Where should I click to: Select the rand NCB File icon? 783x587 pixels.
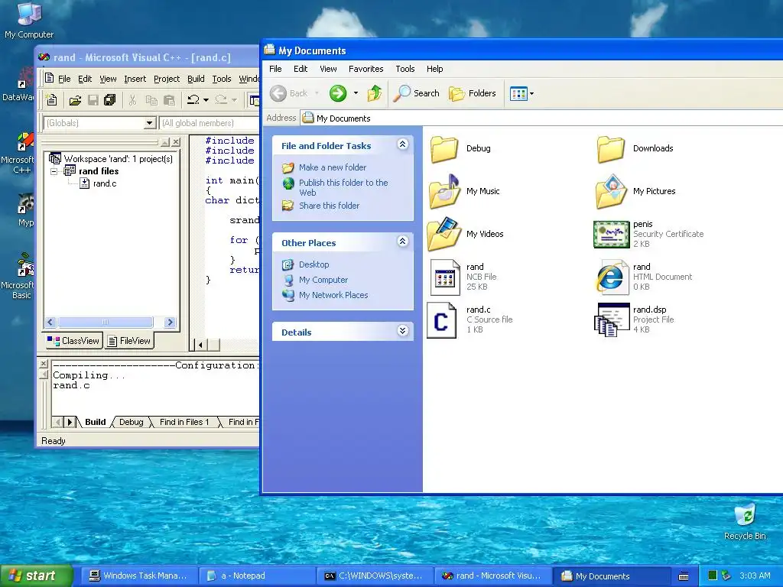pos(445,277)
